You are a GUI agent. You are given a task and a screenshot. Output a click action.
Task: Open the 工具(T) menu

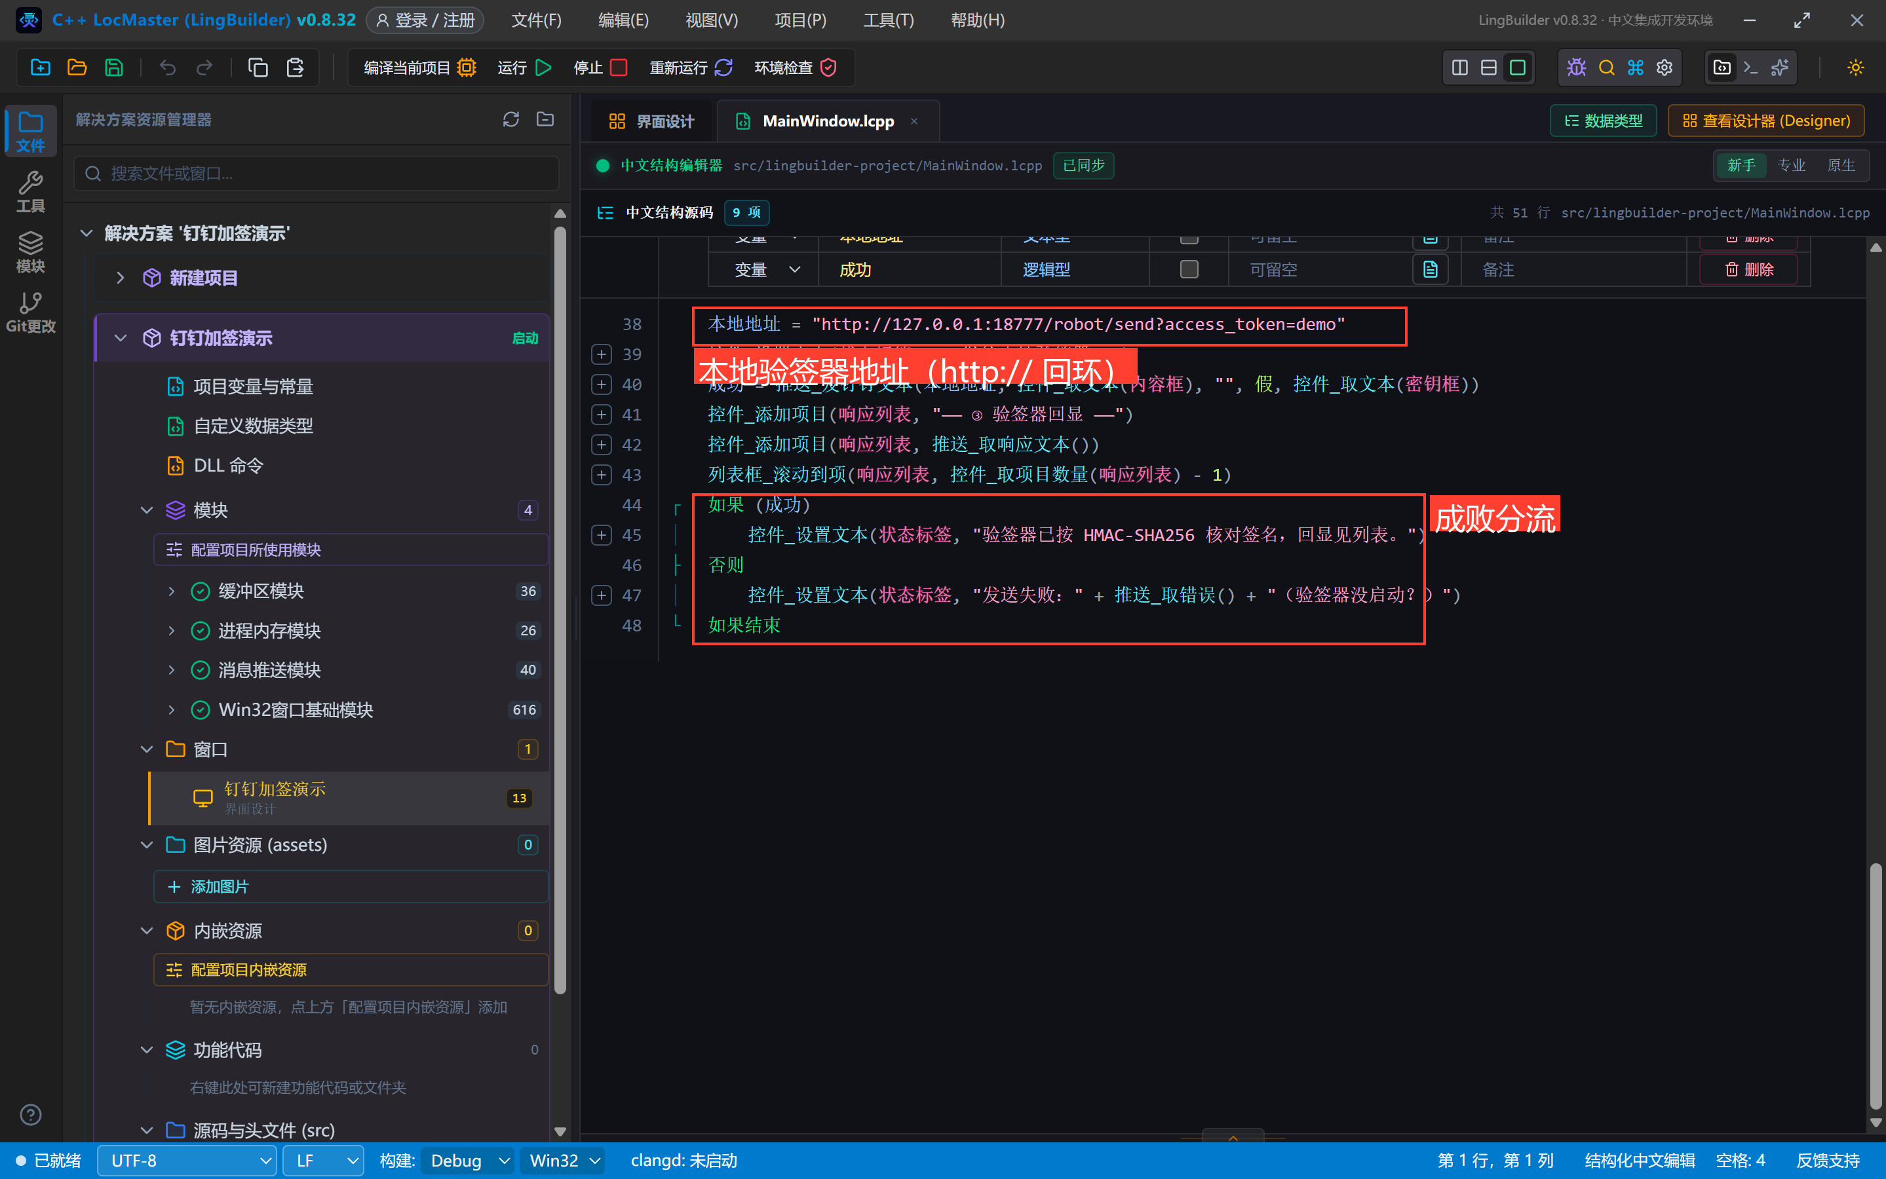[x=887, y=20]
